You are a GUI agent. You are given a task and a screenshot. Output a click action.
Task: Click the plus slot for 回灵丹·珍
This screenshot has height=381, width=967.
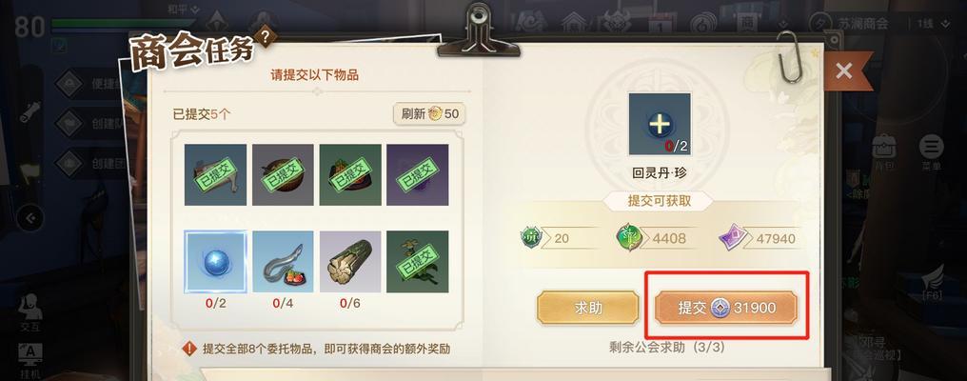tap(660, 124)
